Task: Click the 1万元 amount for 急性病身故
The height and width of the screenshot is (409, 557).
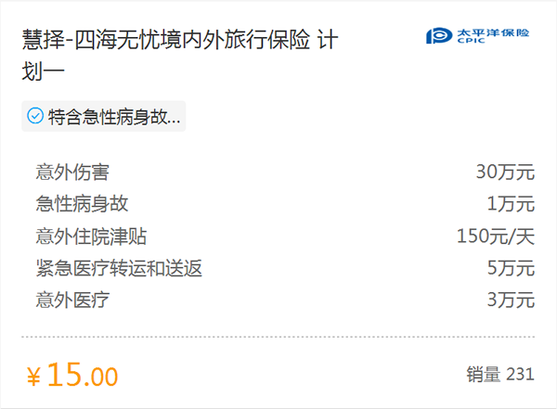Action: tap(511, 204)
